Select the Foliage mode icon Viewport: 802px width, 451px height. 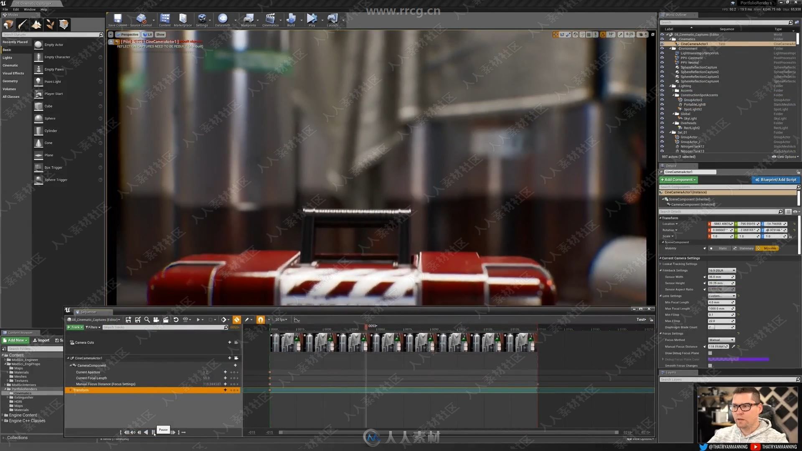[x=50, y=25]
